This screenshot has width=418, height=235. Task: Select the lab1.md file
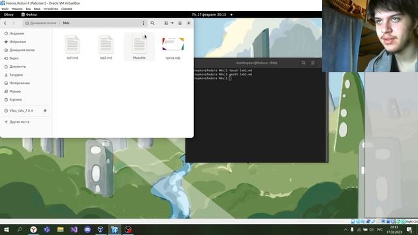click(x=72, y=47)
